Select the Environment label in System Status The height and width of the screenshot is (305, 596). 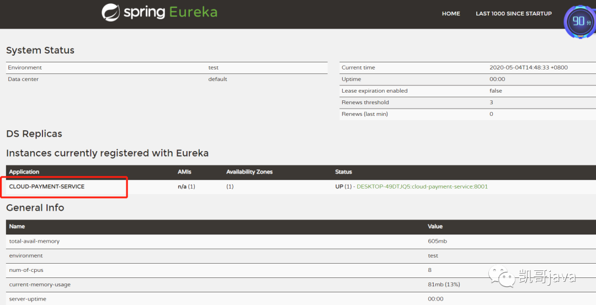tap(25, 68)
